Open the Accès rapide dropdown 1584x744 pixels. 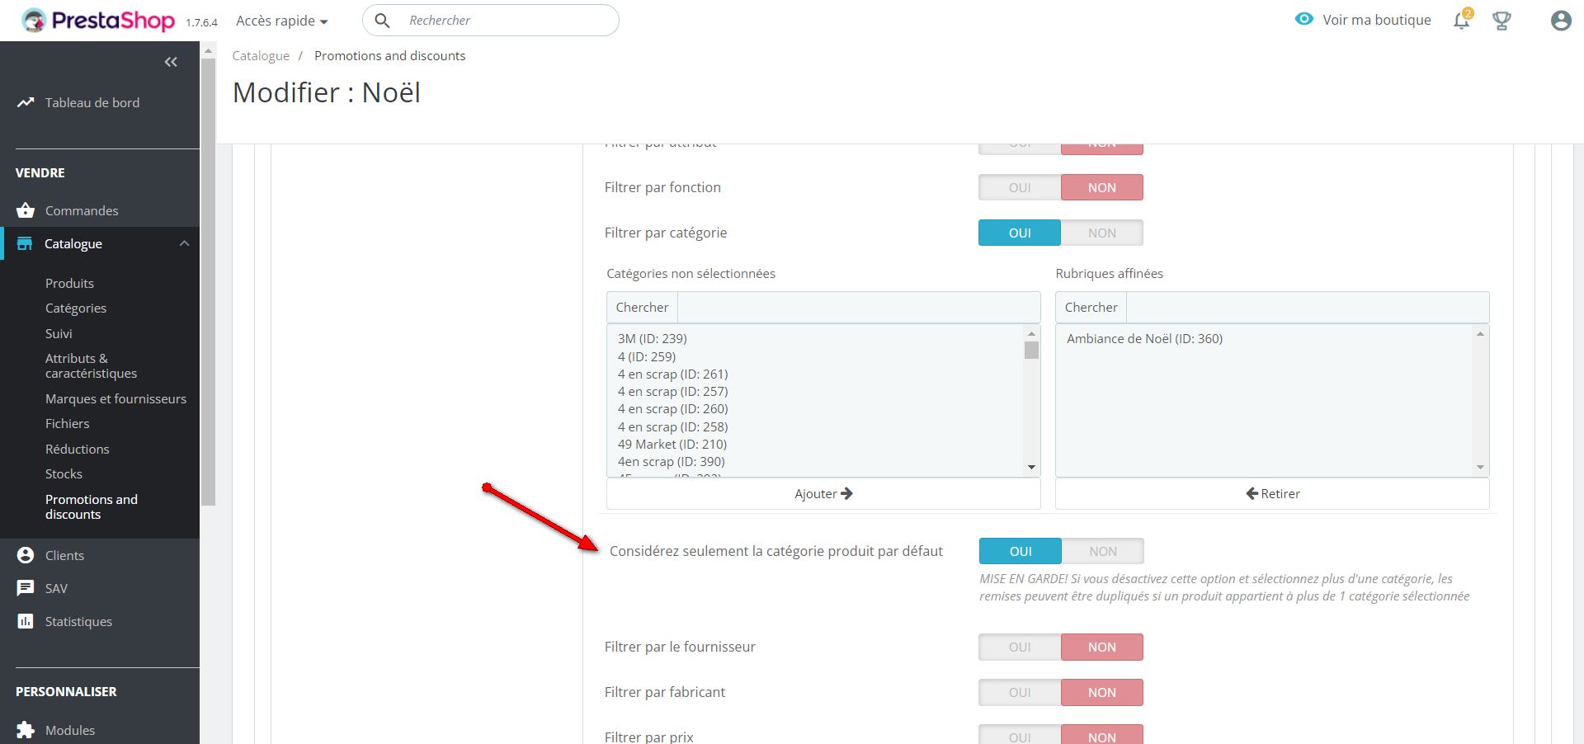tap(281, 21)
